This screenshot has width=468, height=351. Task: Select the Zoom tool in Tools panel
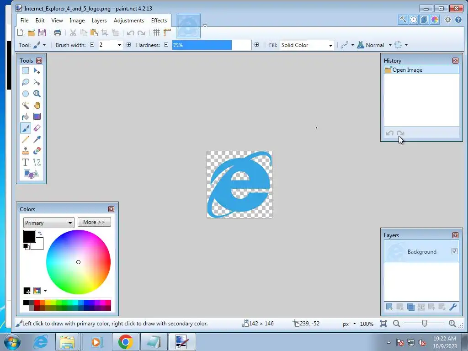pos(37,94)
